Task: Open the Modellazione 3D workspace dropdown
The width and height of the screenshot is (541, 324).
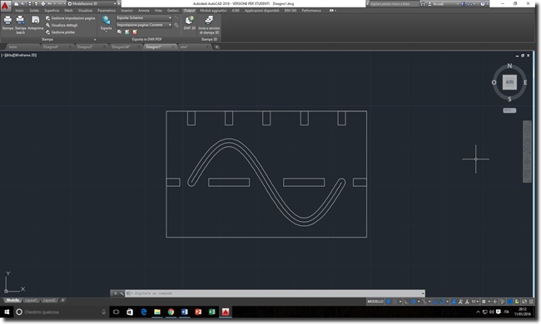Action: (92, 4)
